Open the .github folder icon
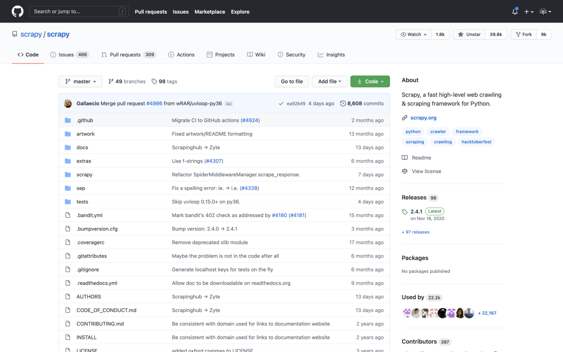The width and height of the screenshot is (563, 352). tap(68, 120)
